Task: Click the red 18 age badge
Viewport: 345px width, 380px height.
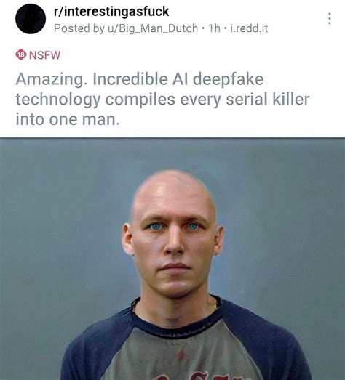Action: click(21, 54)
